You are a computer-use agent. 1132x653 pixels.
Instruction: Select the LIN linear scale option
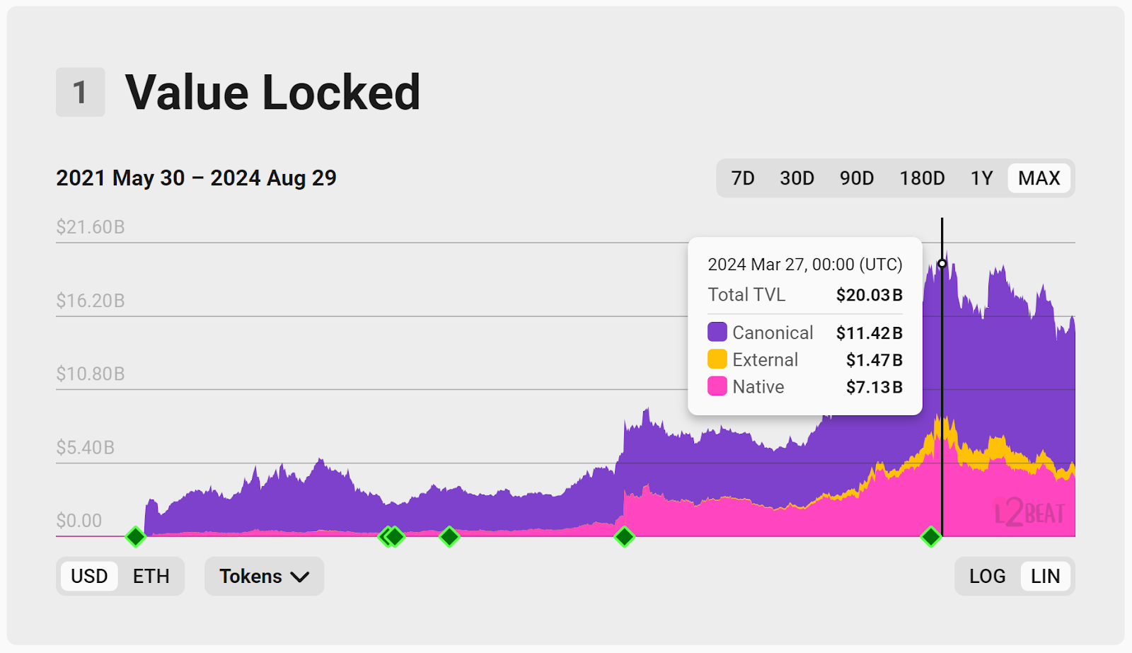point(1045,576)
